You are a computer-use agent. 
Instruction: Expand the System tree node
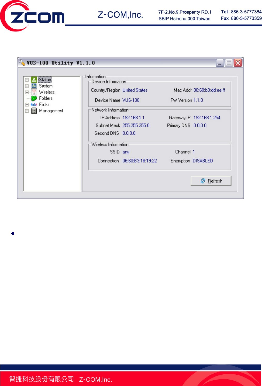pyautogui.click(x=27, y=86)
